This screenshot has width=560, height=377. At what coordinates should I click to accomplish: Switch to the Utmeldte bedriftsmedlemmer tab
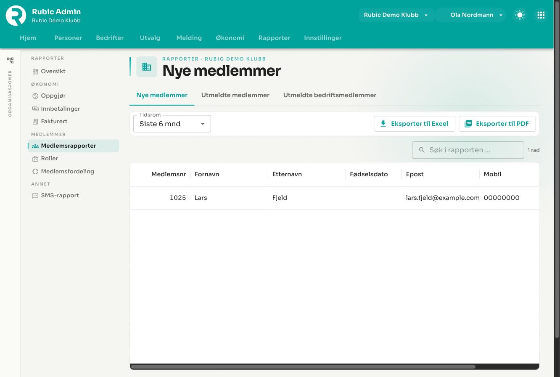pyautogui.click(x=330, y=95)
